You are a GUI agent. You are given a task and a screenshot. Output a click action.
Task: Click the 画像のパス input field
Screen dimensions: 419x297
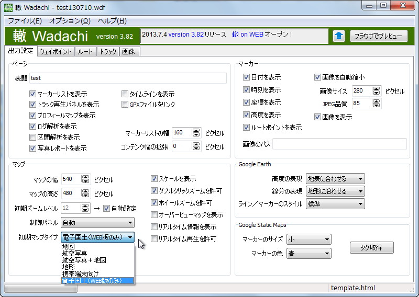click(x=339, y=144)
